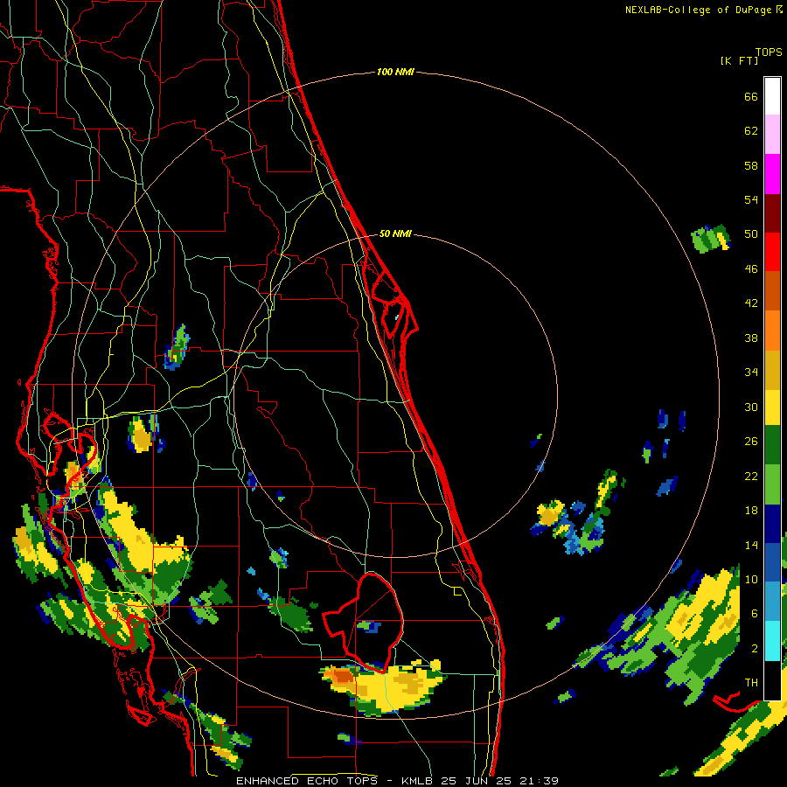Click the TOPS legend title
787x787 pixels.
pyautogui.click(x=769, y=52)
